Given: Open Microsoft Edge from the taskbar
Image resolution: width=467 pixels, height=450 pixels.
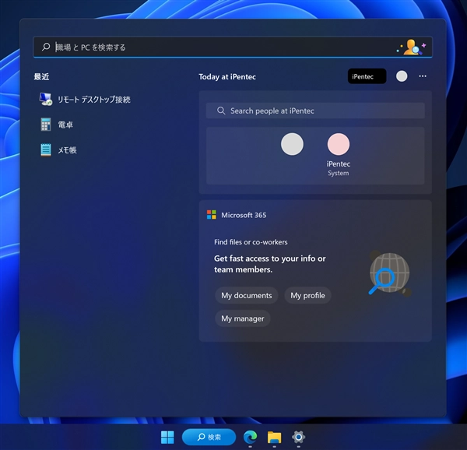Looking at the screenshot, I should [x=250, y=438].
